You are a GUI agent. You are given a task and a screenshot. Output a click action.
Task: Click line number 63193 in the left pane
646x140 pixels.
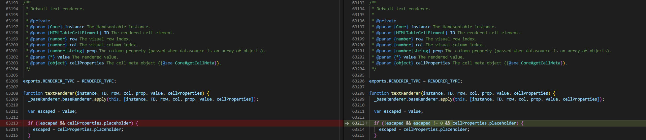point(12,3)
